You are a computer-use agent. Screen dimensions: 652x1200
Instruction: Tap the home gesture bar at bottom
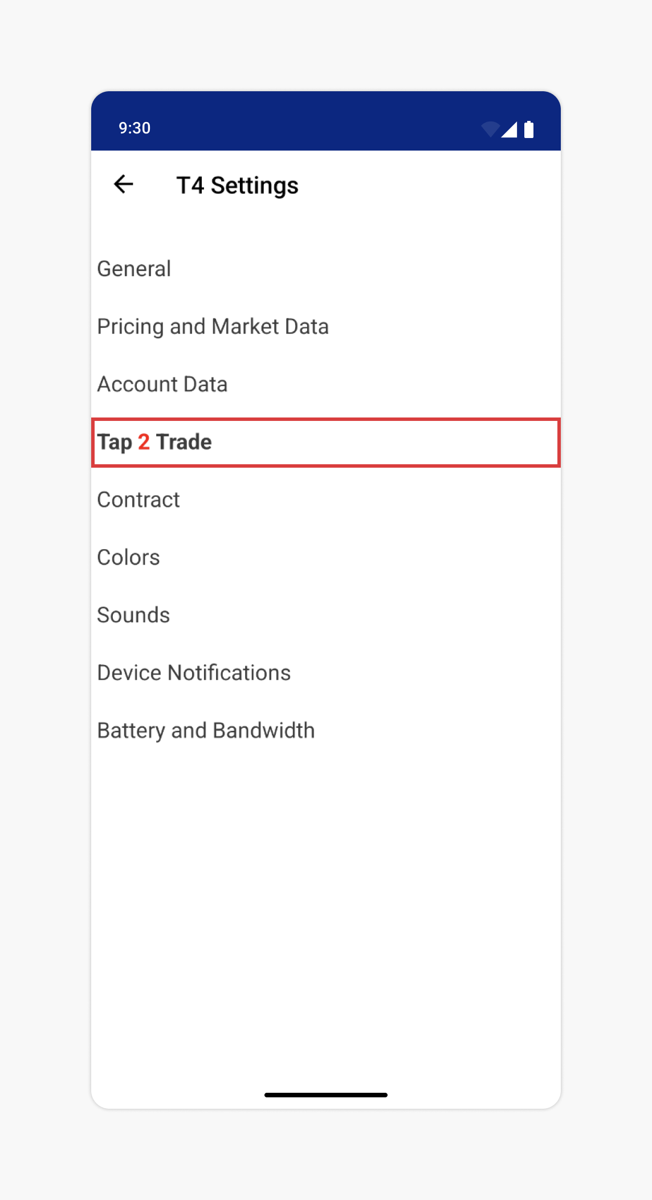(326, 1095)
